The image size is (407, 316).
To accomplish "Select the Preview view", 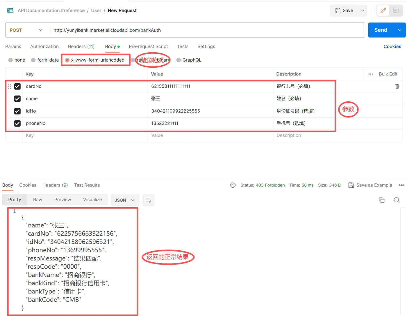I will tap(63, 200).
